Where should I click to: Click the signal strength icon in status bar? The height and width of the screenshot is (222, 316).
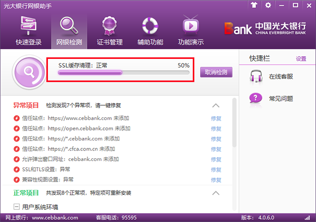coord(307,218)
